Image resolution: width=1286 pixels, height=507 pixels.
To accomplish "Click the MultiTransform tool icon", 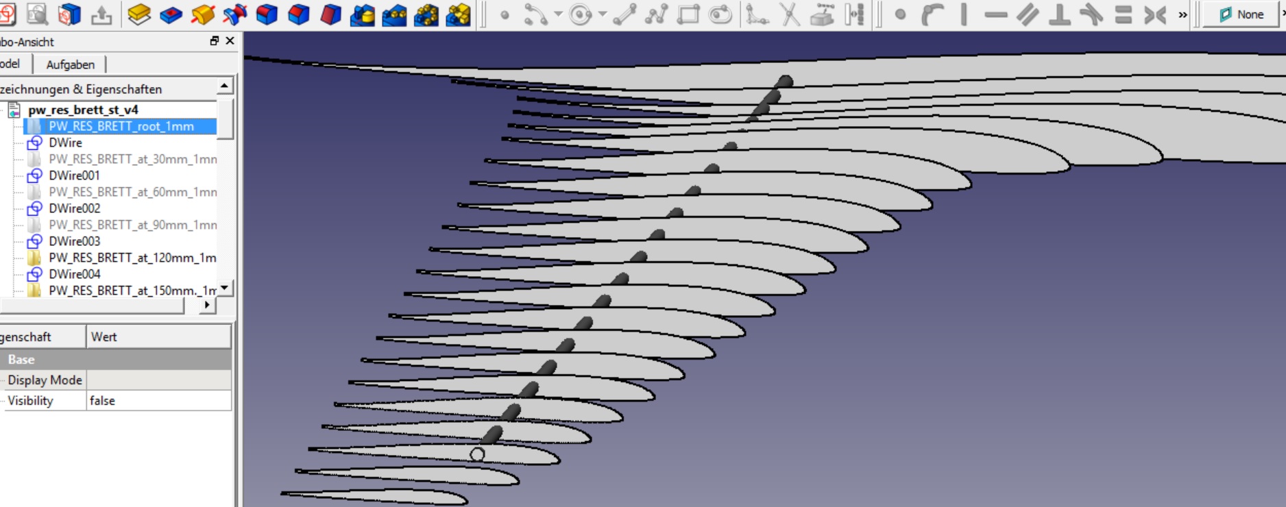I will pos(458,14).
